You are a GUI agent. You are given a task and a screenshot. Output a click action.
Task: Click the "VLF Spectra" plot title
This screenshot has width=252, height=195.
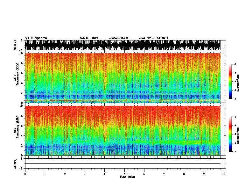point(36,38)
